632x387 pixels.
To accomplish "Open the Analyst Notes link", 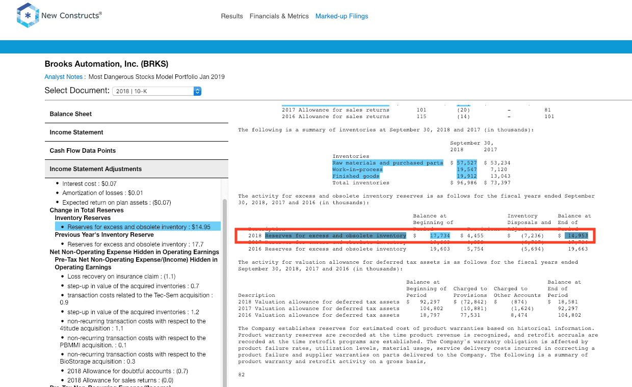I will click(64, 77).
